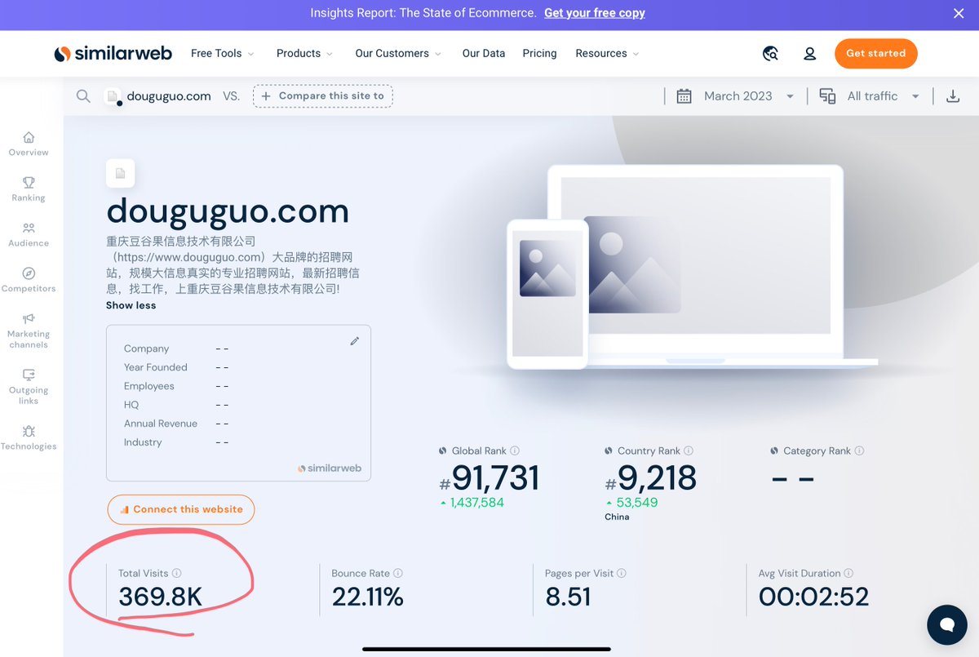Image resolution: width=979 pixels, height=657 pixels.
Task: Click the Bounce Rate value 22.11%
Action: pyautogui.click(x=367, y=597)
